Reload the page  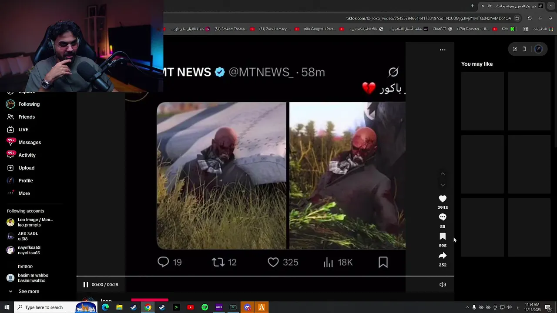click(530, 18)
